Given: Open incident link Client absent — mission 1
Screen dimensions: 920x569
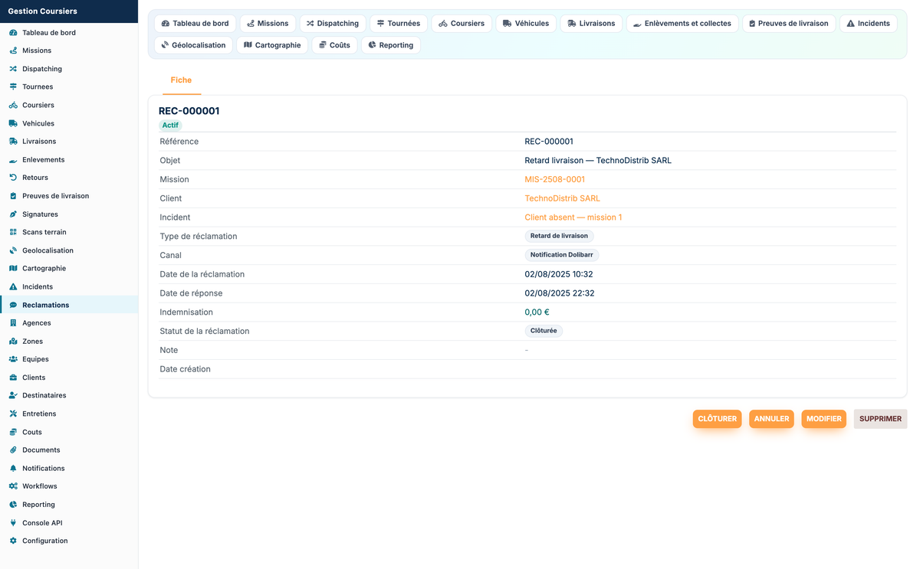Looking at the screenshot, I should coord(573,217).
